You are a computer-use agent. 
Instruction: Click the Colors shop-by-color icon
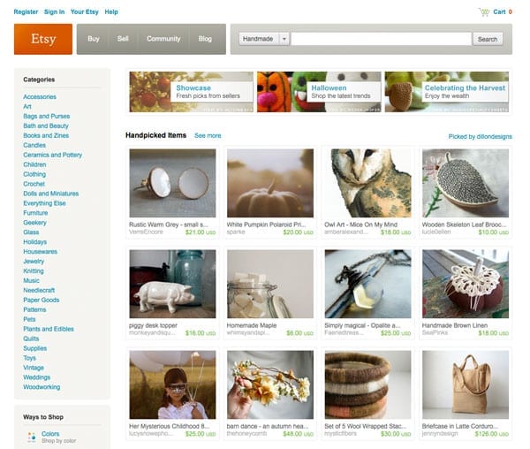32,437
